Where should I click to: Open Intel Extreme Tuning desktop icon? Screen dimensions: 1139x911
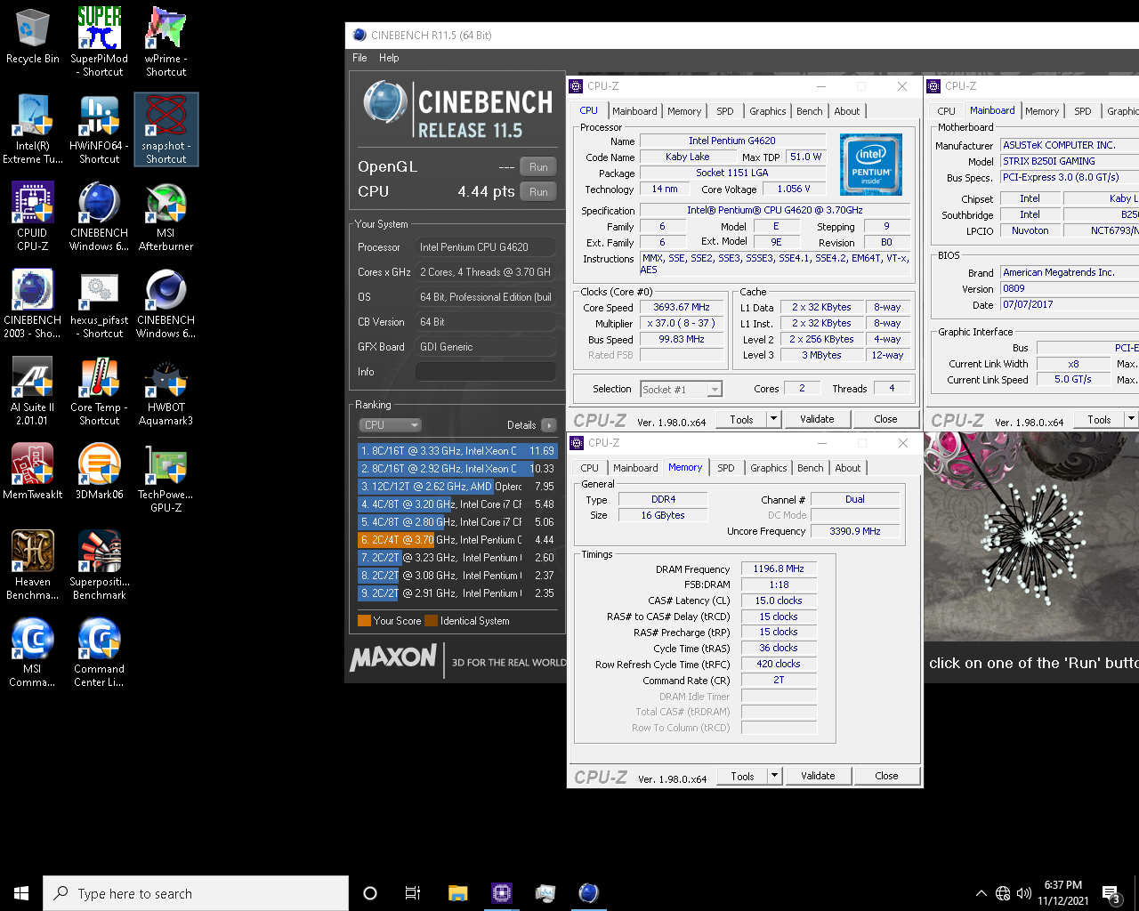[x=33, y=129]
